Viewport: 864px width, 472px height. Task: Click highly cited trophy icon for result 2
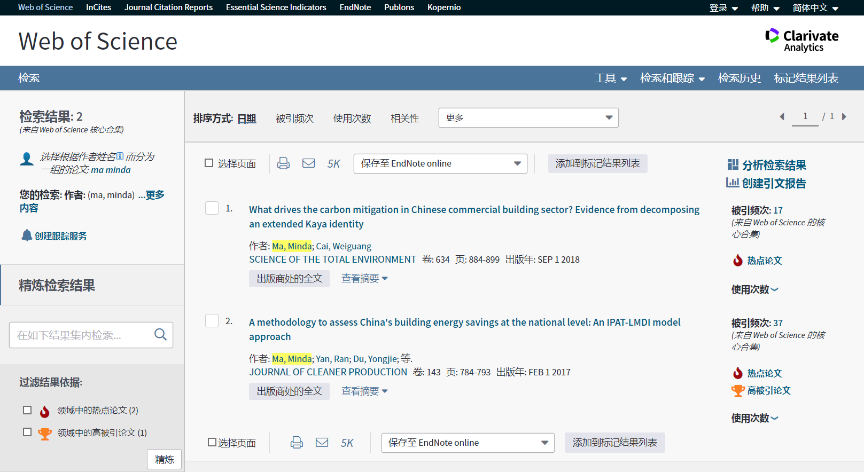(x=738, y=391)
